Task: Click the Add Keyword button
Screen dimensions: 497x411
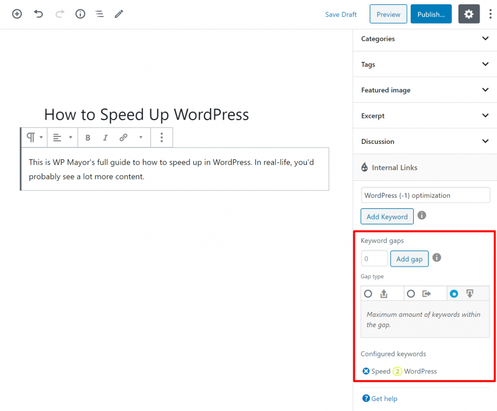Action: coord(387,216)
